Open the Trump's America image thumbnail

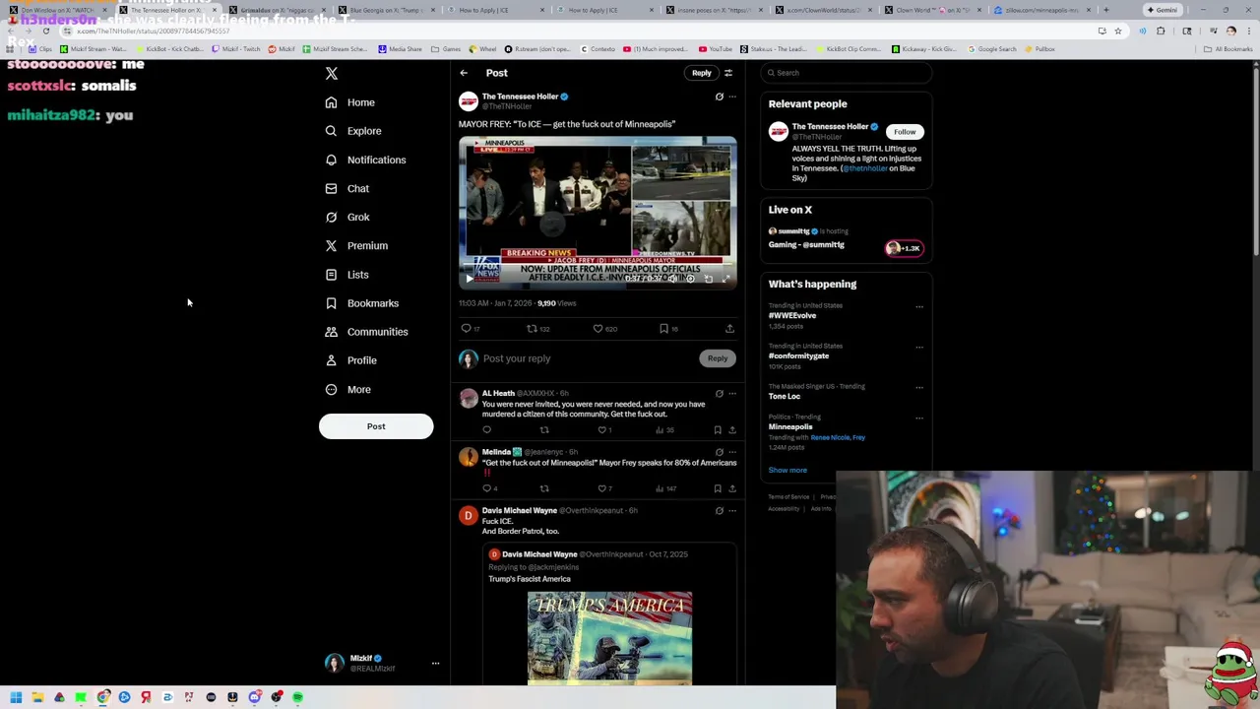(609, 638)
